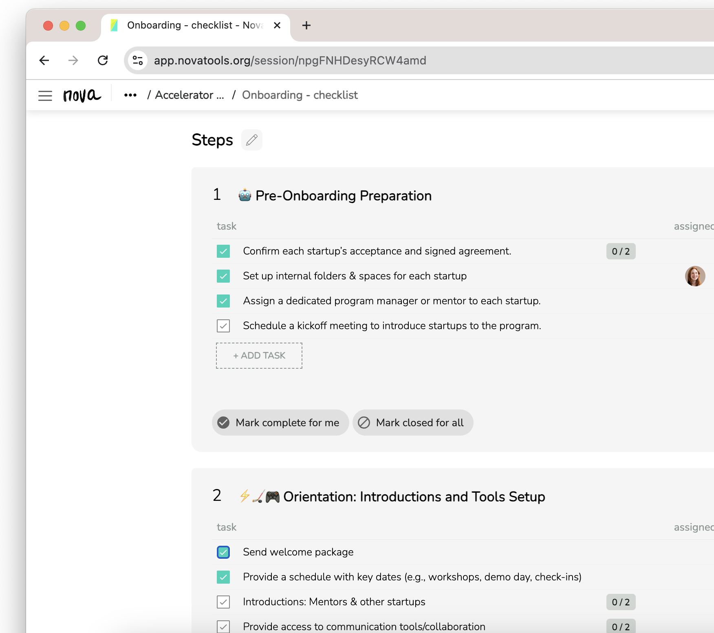
Task: Open the Accelerator breadcrumb link
Action: coord(190,95)
